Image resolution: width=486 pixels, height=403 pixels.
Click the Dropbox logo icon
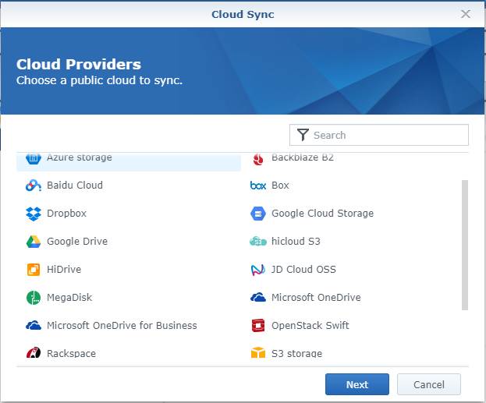pyautogui.click(x=34, y=214)
